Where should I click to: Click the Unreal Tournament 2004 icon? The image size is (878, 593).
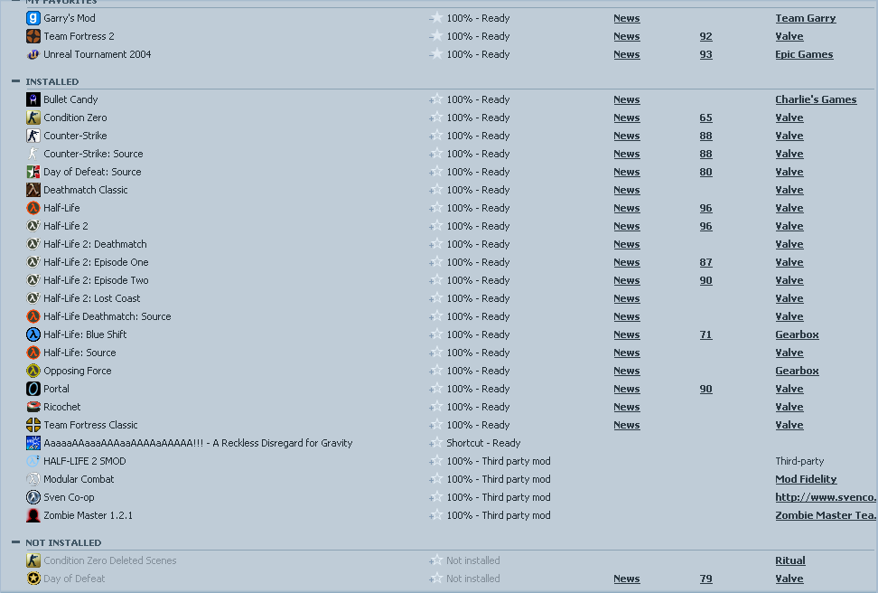click(33, 54)
